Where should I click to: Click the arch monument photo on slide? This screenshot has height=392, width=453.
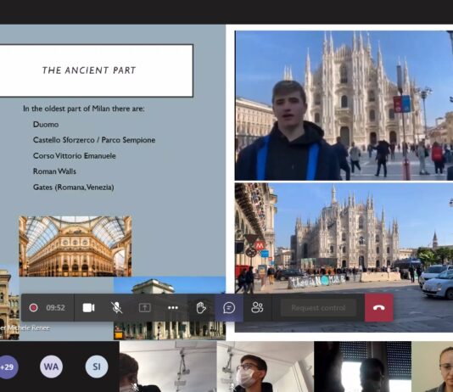point(170,308)
